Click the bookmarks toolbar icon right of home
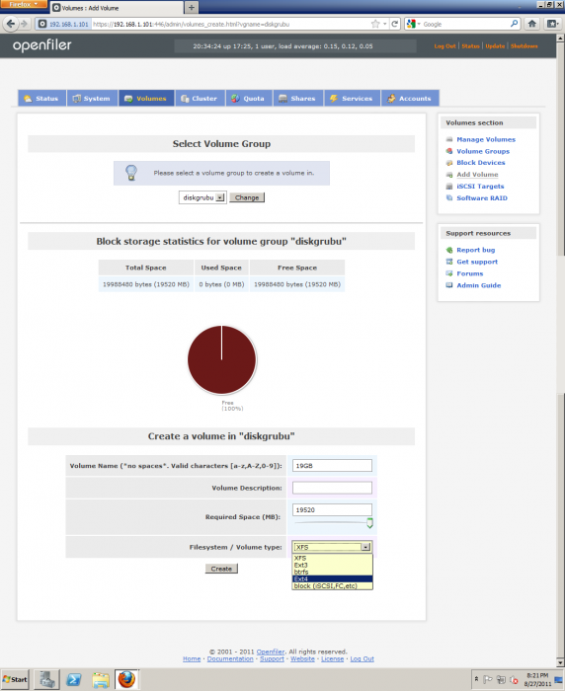The image size is (565, 691). pos(552,24)
